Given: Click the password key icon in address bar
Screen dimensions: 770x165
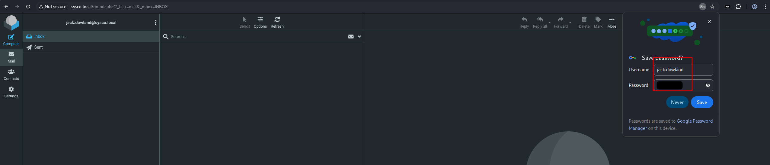Looking at the screenshot, I should coord(703,7).
